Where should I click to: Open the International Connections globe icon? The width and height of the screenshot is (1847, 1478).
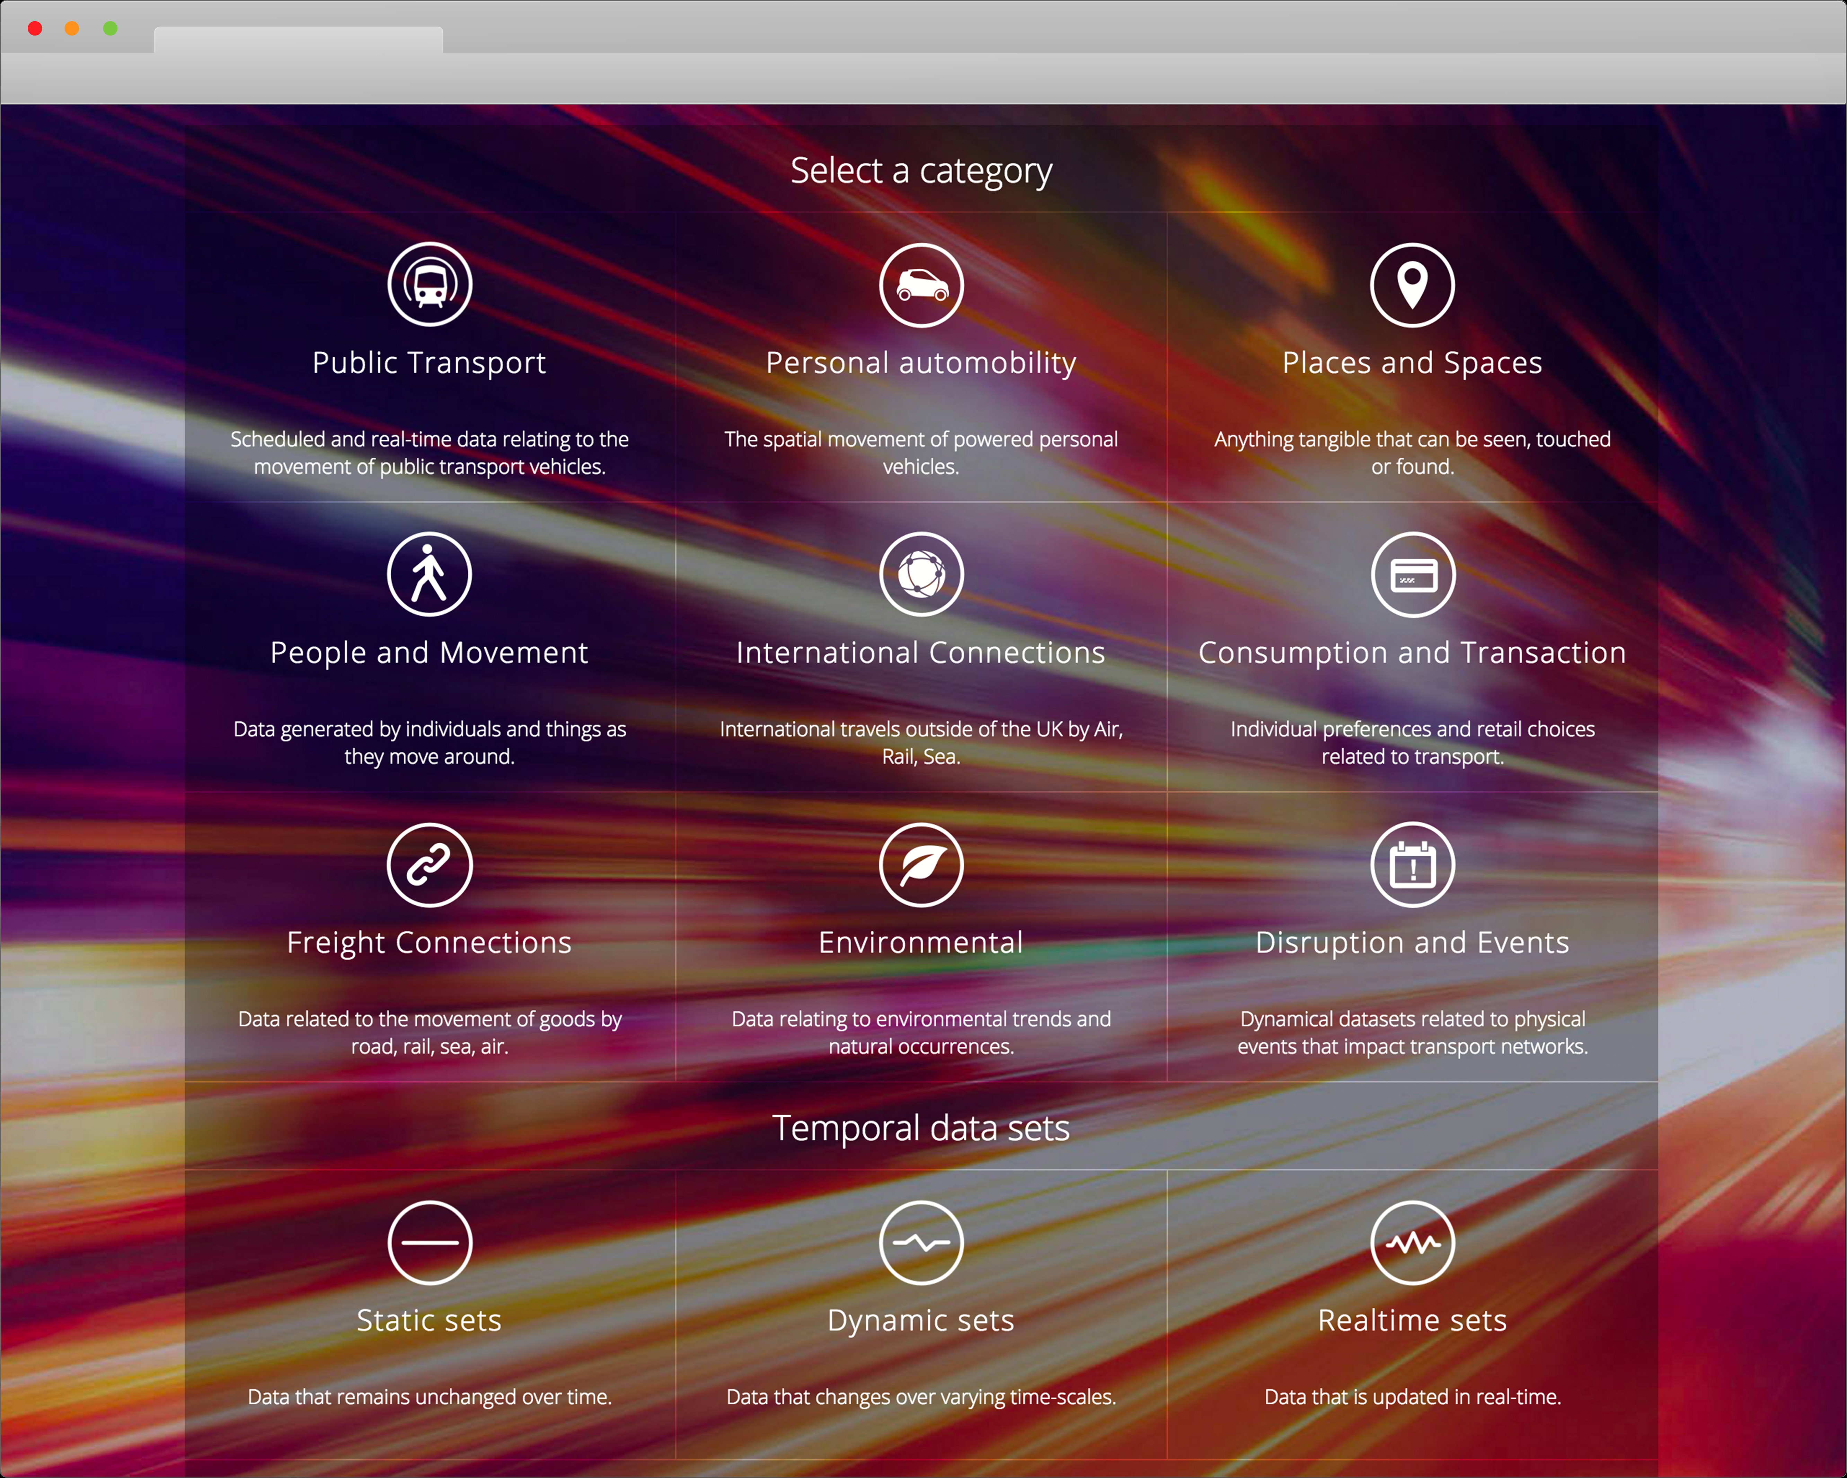tap(921, 574)
